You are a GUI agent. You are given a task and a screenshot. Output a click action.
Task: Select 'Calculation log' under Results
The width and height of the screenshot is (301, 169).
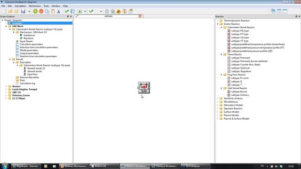(27, 84)
